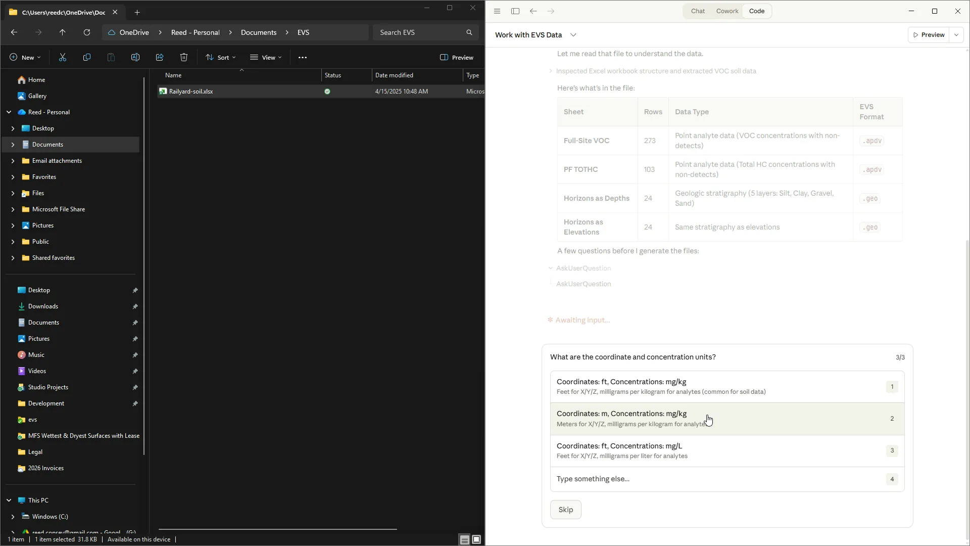
Task: Switch to the Chat tab
Action: tap(698, 11)
